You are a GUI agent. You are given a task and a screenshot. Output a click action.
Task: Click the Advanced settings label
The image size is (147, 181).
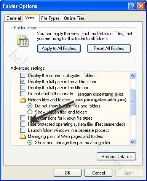click(x=28, y=68)
